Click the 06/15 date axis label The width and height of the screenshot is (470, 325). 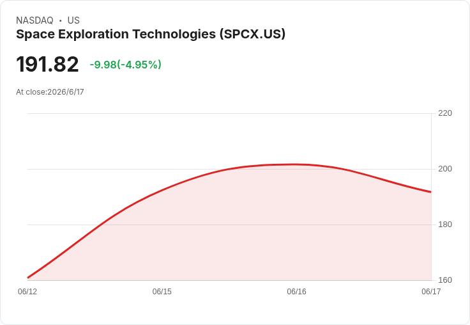[162, 292]
